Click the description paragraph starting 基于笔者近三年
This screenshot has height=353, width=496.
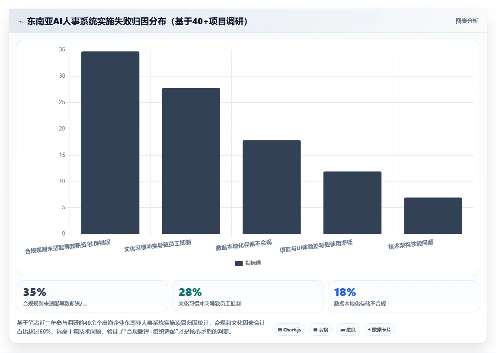click(x=141, y=327)
